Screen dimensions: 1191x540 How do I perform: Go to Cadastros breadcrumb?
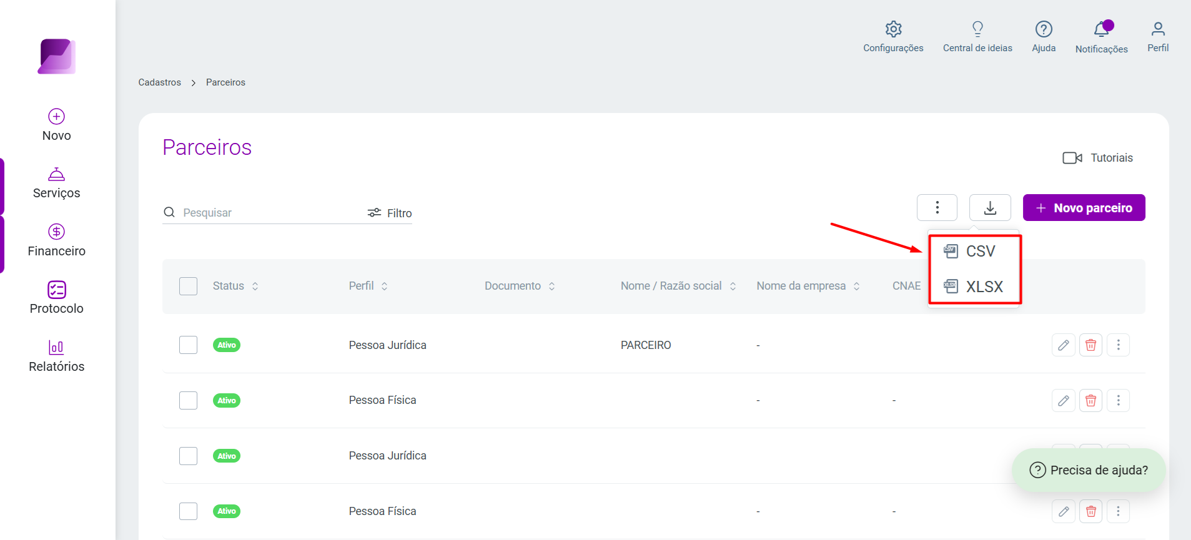pyautogui.click(x=159, y=82)
